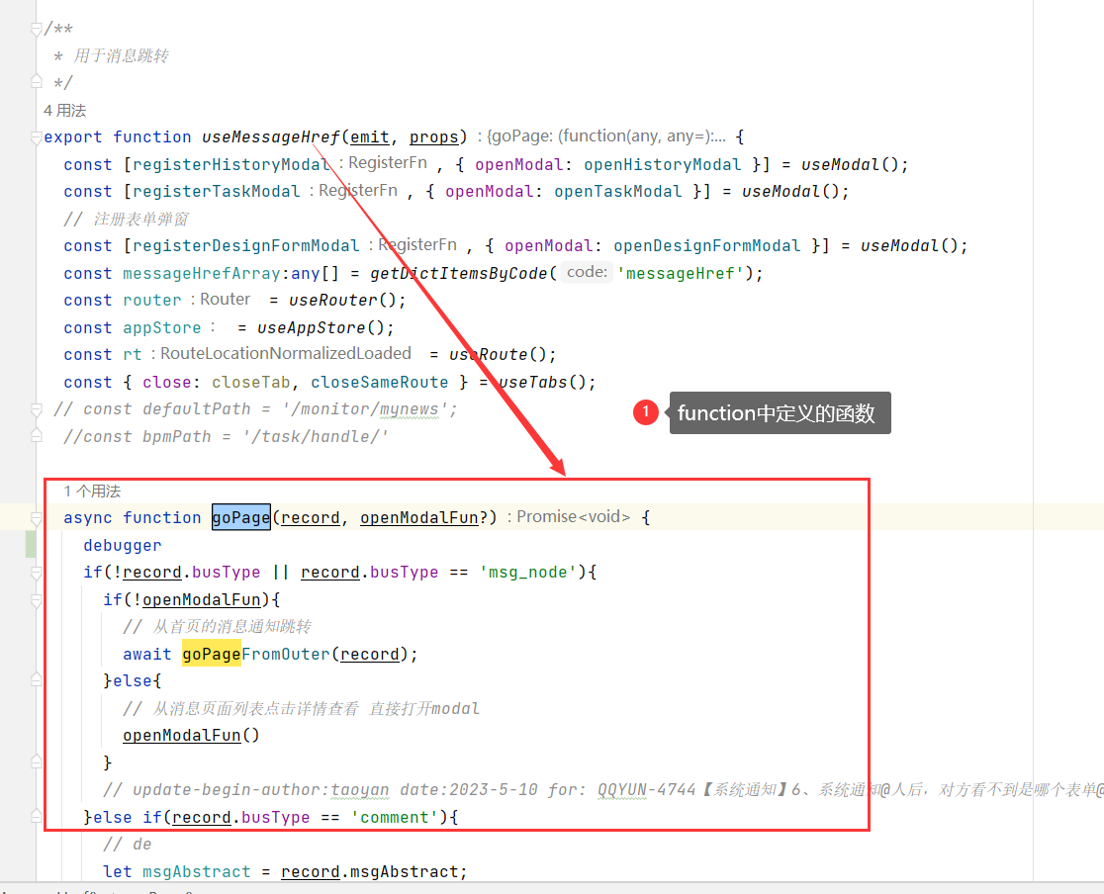Screen dimensions: 1104x894
Task: Fold the if(!openModalFun) block in gutter
Action: click(37, 599)
